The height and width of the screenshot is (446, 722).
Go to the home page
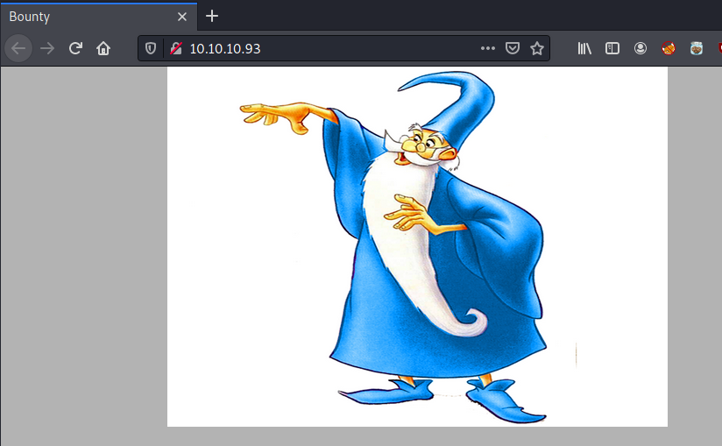click(x=103, y=48)
